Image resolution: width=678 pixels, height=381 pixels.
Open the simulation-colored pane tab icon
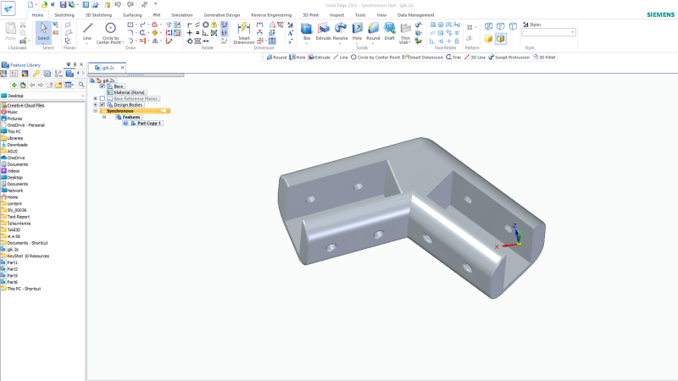coord(25,74)
